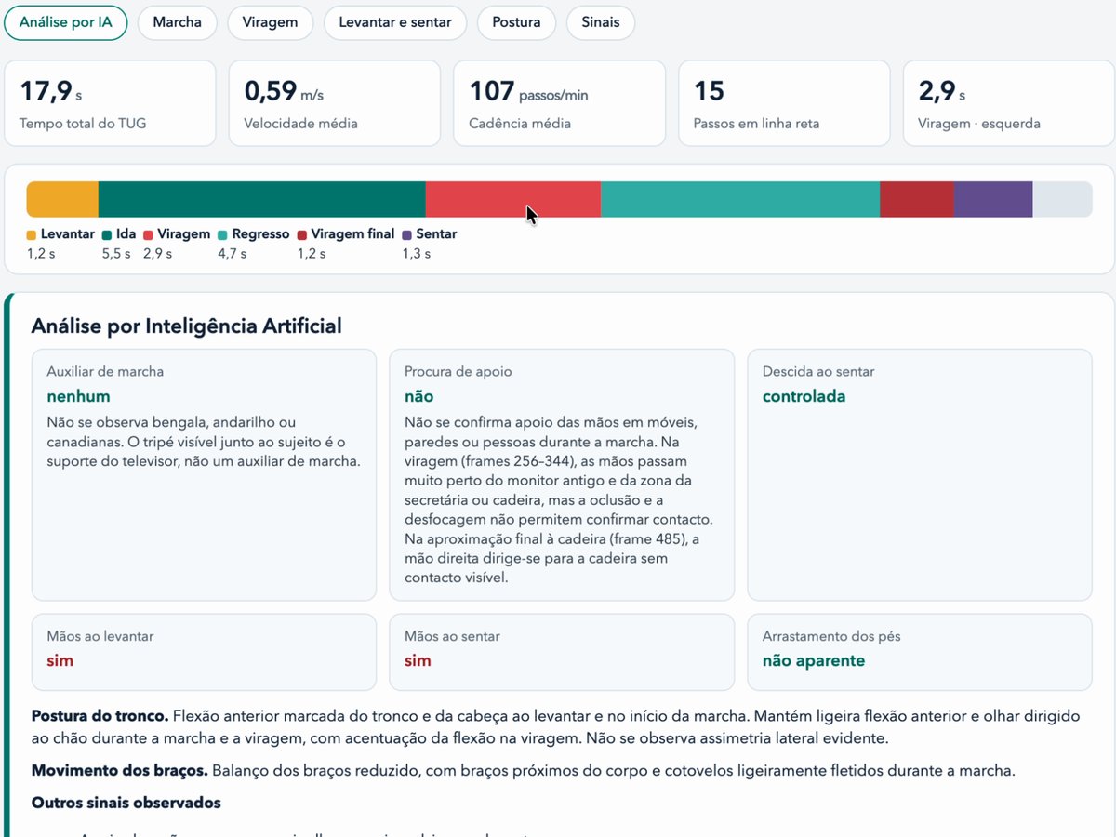Click the 'Movimento dos braços.' label
1116x837 pixels.
[x=120, y=771]
